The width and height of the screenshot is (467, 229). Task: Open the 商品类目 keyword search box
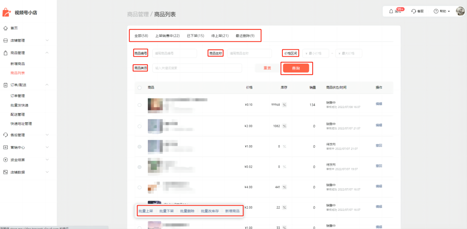tap(197, 68)
